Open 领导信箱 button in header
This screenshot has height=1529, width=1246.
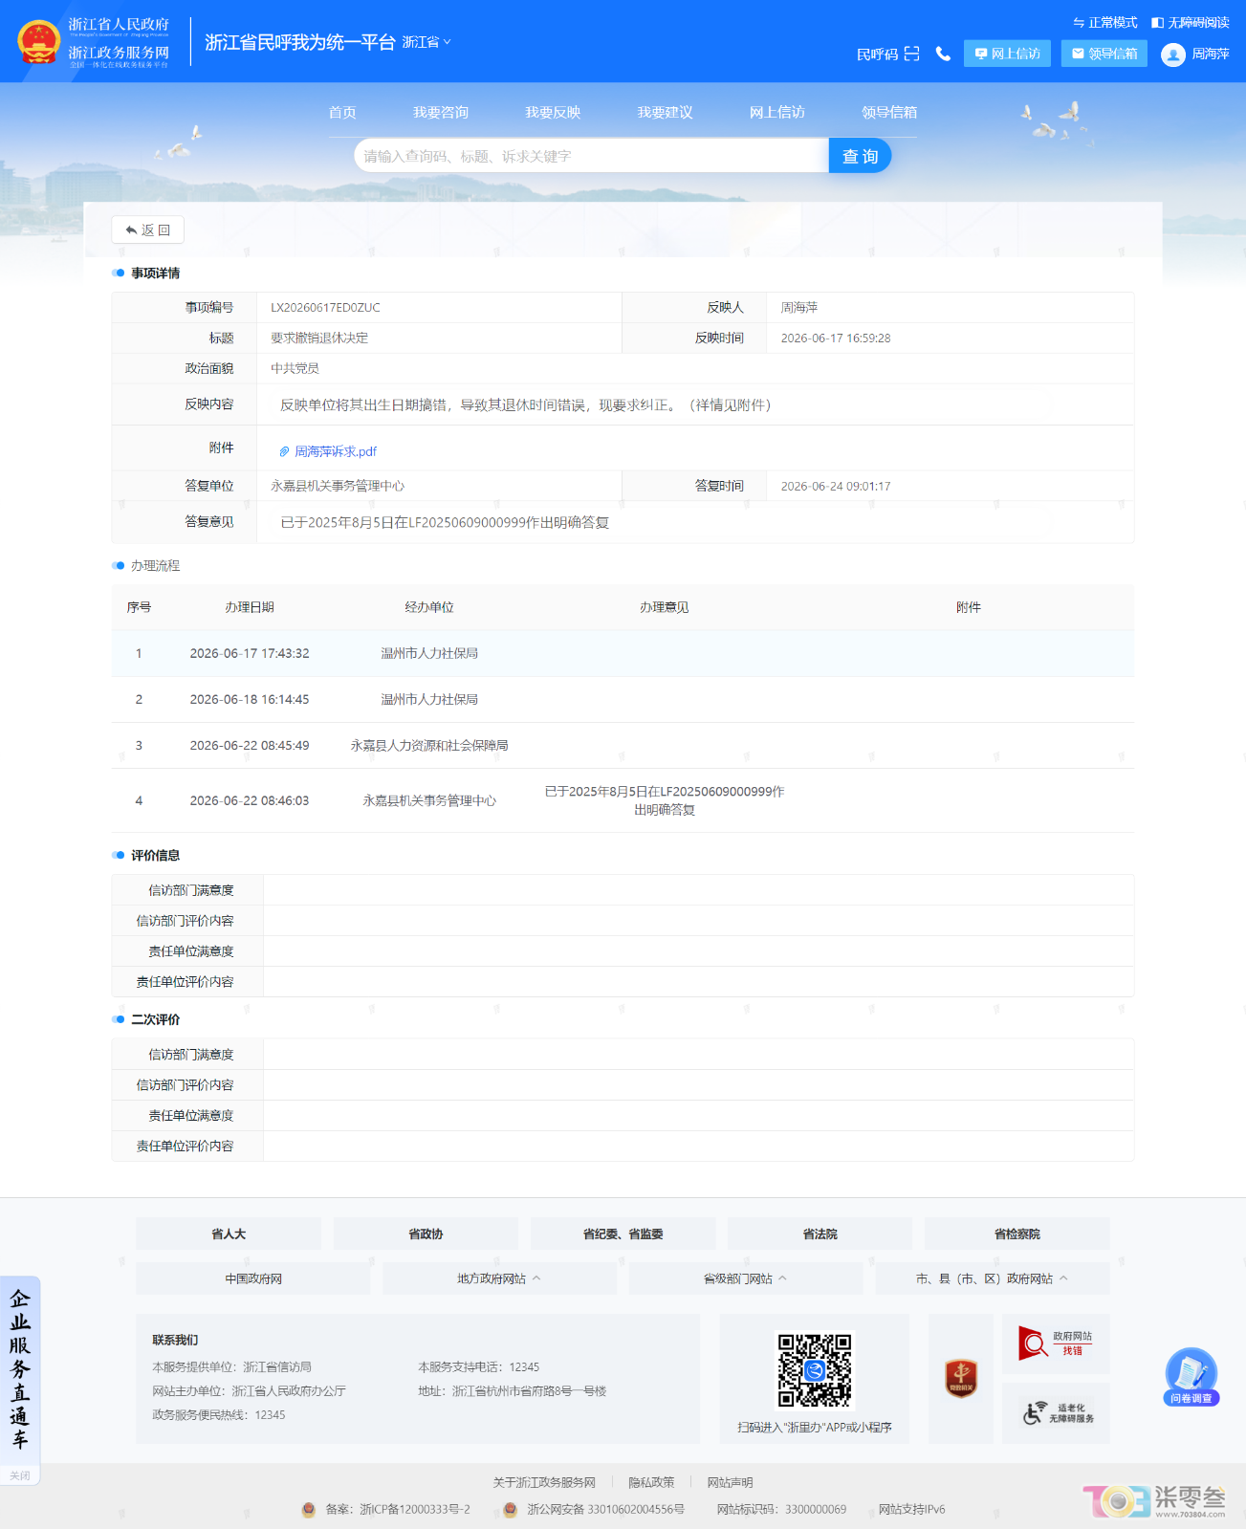(x=1104, y=54)
